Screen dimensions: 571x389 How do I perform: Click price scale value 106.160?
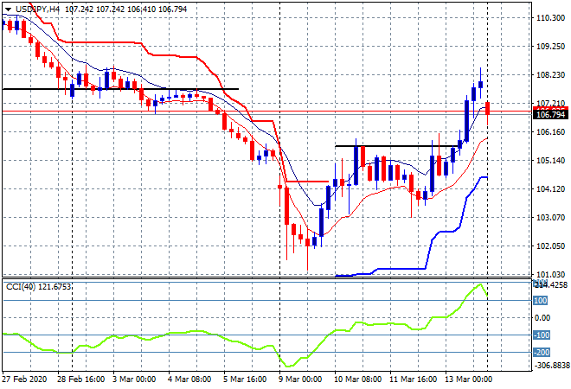pyautogui.click(x=550, y=131)
